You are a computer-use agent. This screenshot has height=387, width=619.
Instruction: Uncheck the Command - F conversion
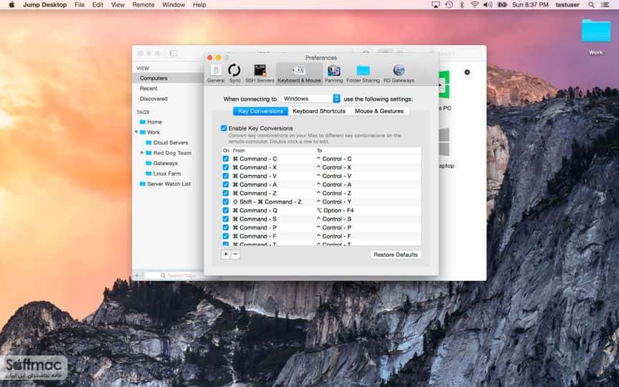(x=226, y=236)
